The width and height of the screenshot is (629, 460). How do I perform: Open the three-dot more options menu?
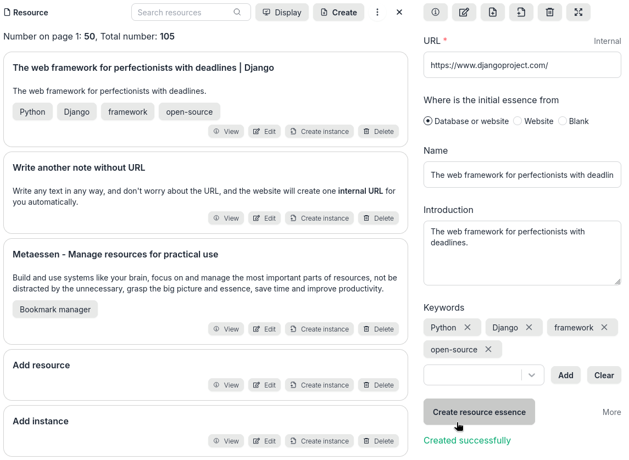(377, 12)
